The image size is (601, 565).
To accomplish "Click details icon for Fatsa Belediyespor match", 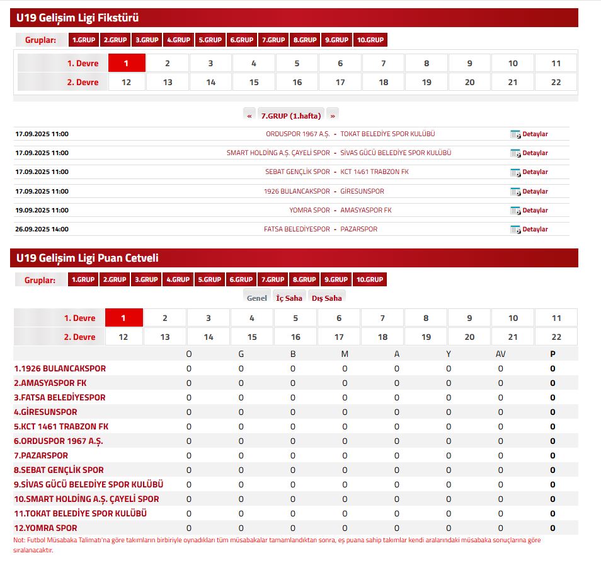I will click(515, 230).
